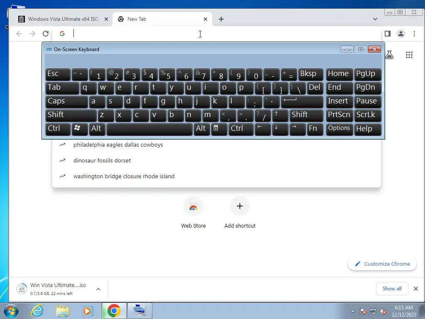Toggle right Ctrl key on On-Screen Keyboard

click(x=241, y=129)
